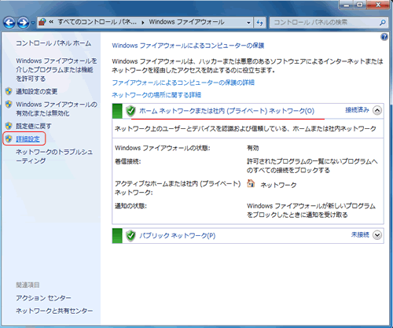Image resolution: width=393 pixels, height=328 pixels.
Task: Click the Forward navigation arrow button
Action: (23, 23)
